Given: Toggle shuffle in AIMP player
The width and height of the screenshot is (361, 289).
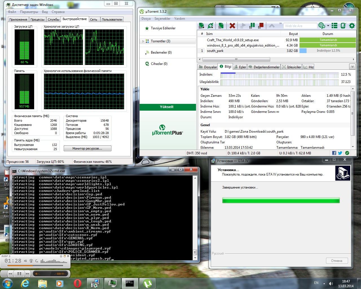Looking at the screenshot, I should [x=25, y=261].
